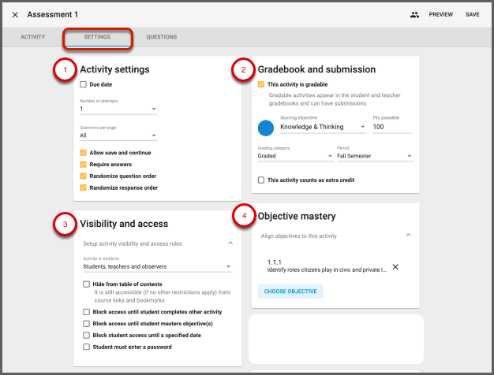Screen dimensions: 494x375
Task: Uncheck Allow save and continue
Action: click(x=84, y=153)
